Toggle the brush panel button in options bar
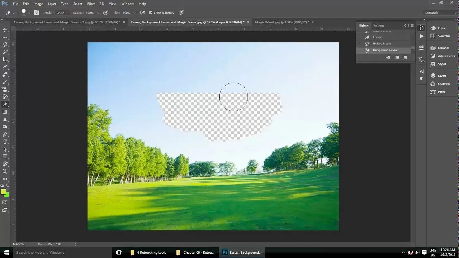The width and height of the screenshot is (459, 258). pos(37,13)
